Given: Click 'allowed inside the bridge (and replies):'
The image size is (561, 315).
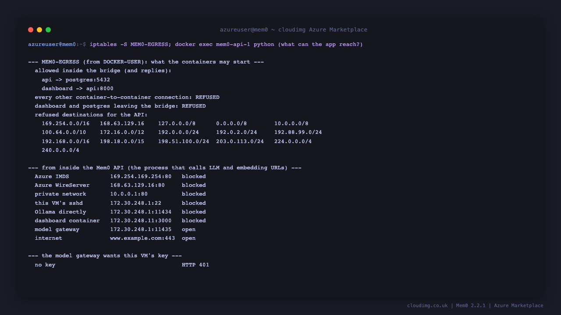Looking at the screenshot, I should click(x=103, y=70).
